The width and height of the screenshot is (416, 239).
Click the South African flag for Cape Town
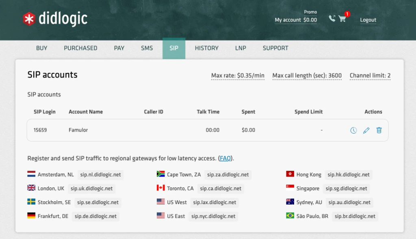(161, 174)
